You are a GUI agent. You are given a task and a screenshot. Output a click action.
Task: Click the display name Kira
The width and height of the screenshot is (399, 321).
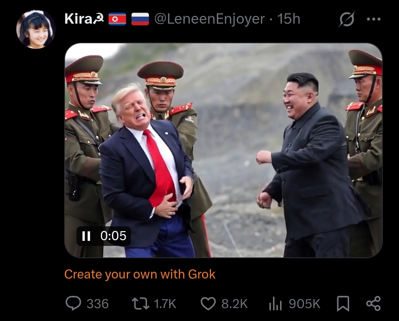click(x=78, y=19)
